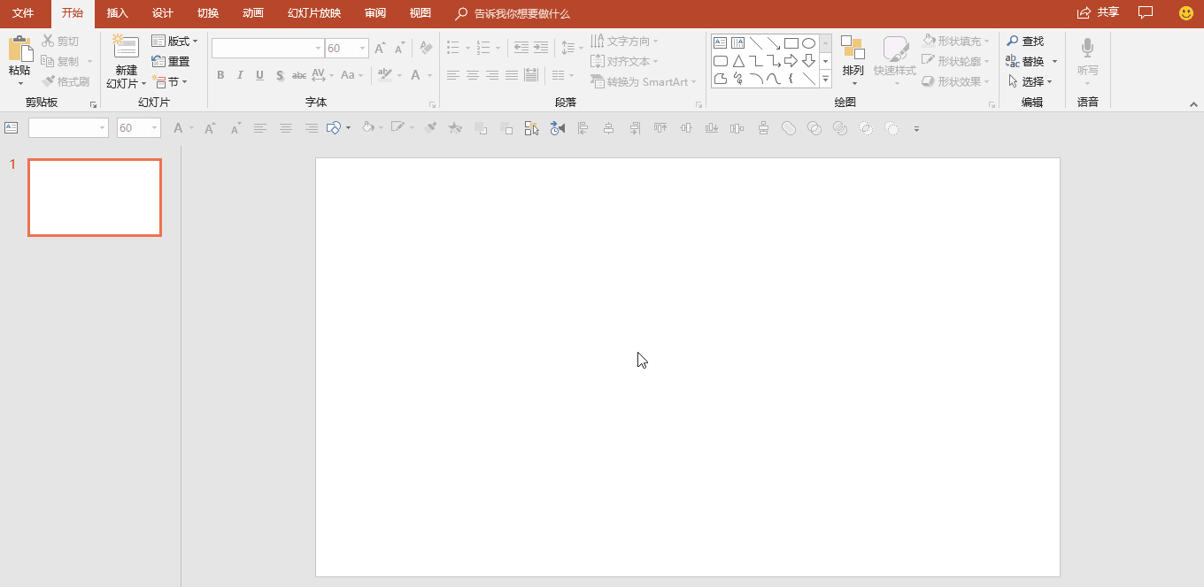Click the New Slide (新建幻灯片) icon
Image resolution: width=1204 pixels, height=587 pixels.
[x=126, y=49]
